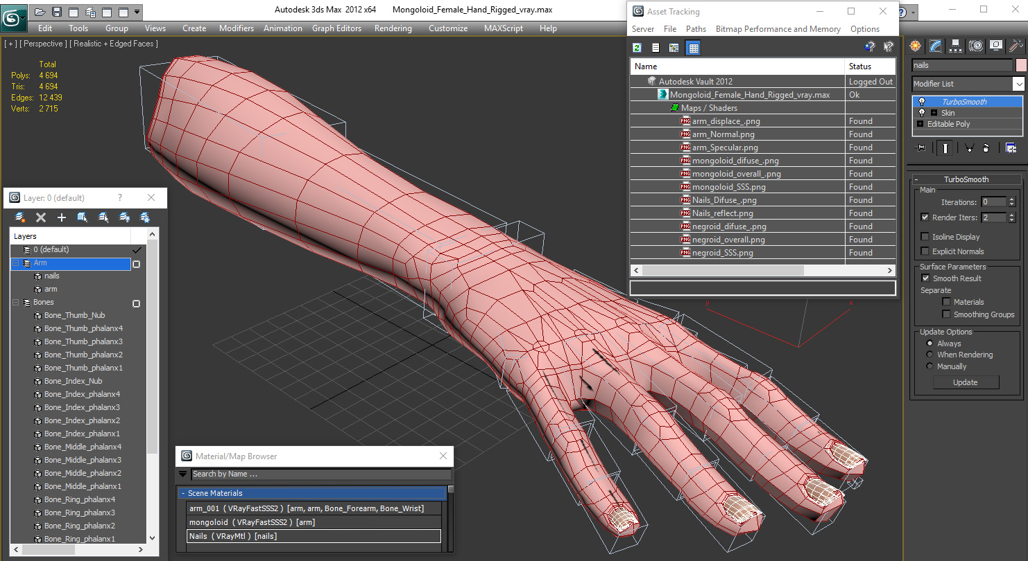Select When Rendering update radio button
The width and height of the screenshot is (1028, 561).
930,355
